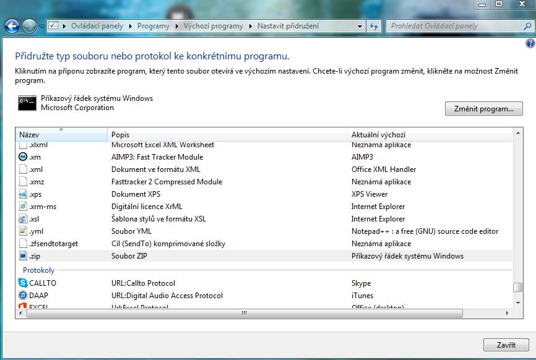
Task: Select the CALLTO Skype icon
Action: (22, 283)
